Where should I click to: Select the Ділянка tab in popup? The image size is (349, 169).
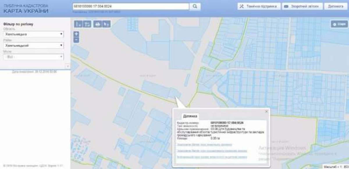tap(190, 116)
